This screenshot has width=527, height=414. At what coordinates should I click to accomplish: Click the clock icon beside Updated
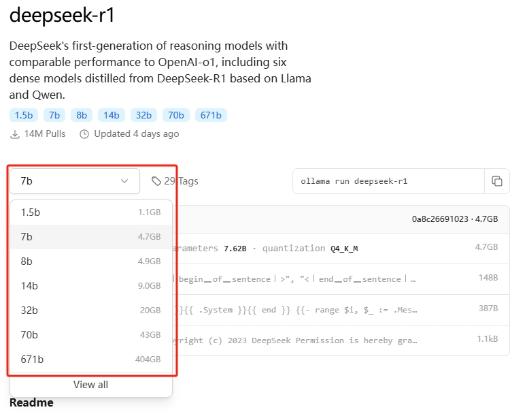click(84, 134)
